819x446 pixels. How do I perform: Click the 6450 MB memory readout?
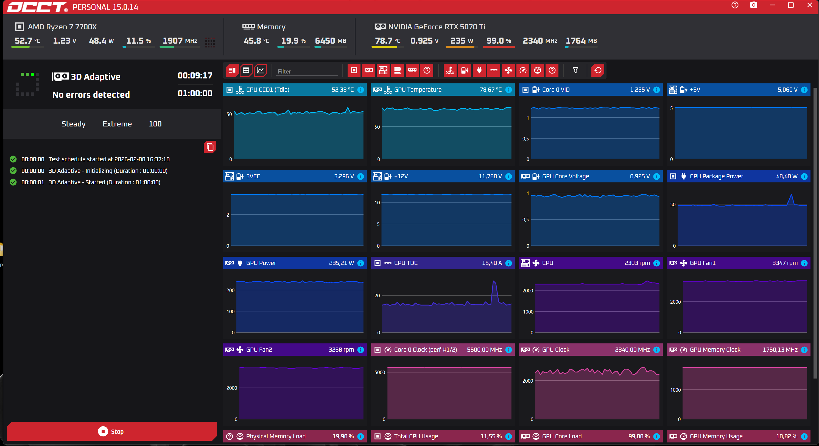[x=330, y=41]
